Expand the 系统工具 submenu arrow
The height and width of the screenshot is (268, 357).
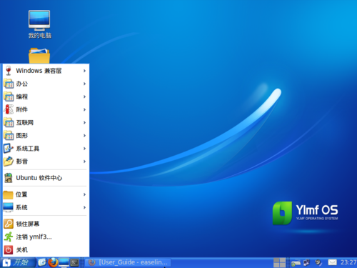84,149
